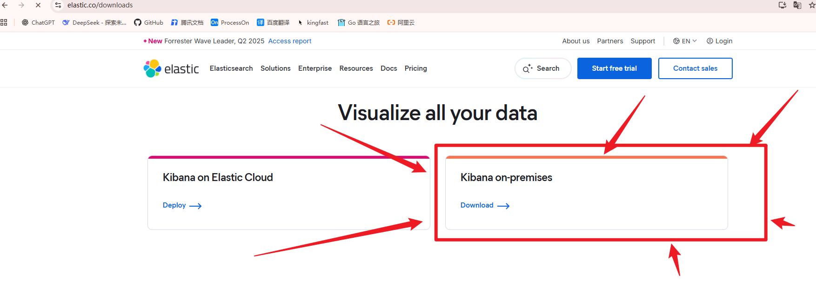Click the Kibana on-premises heading

tap(506, 177)
